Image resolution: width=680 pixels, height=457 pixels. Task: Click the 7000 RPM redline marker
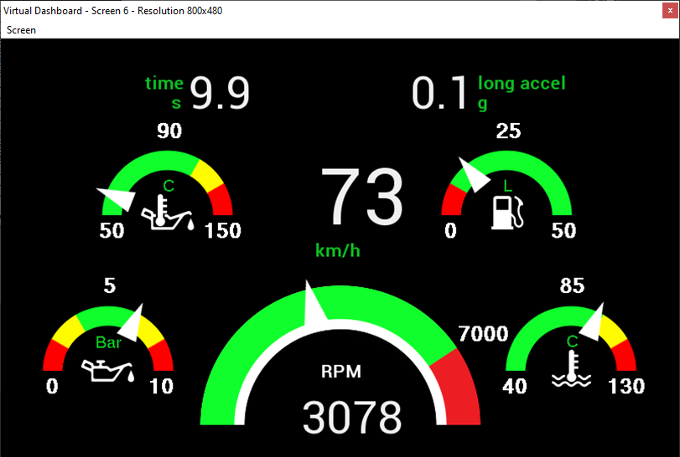click(483, 334)
